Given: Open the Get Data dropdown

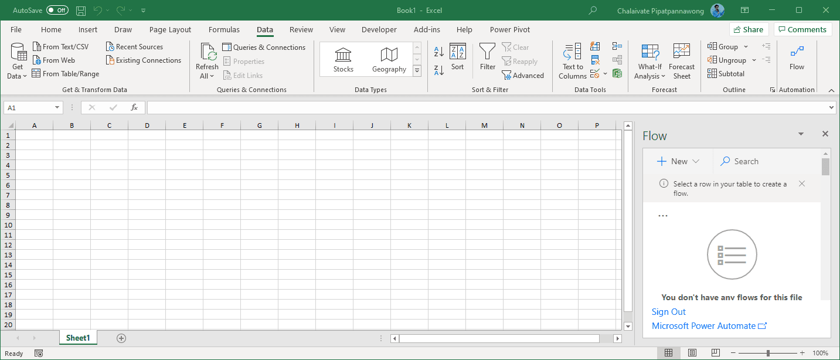Looking at the screenshot, I should tap(17, 60).
